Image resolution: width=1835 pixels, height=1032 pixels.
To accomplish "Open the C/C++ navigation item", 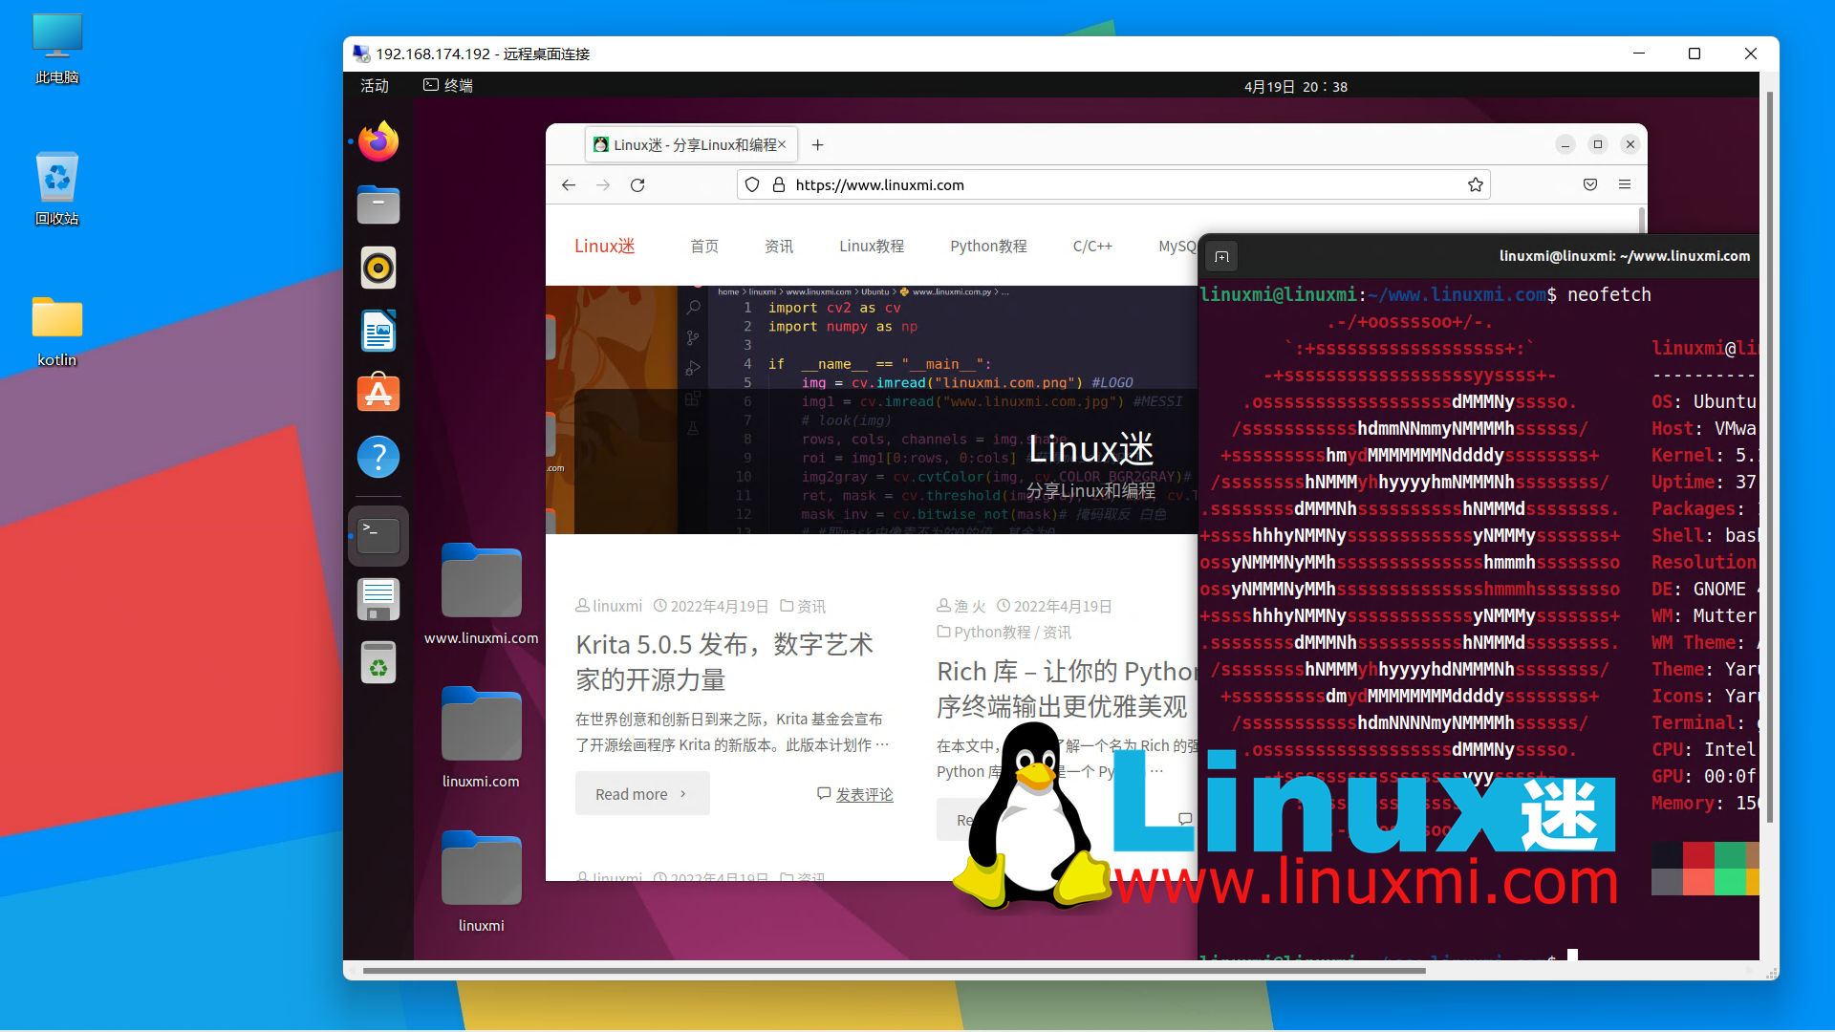I will pyautogui.click(x=1092, y=247).
